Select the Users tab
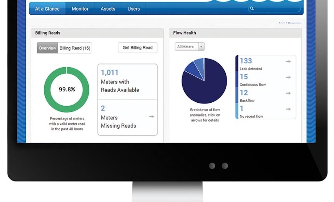334x202 pixels. (x=133, y=9)
